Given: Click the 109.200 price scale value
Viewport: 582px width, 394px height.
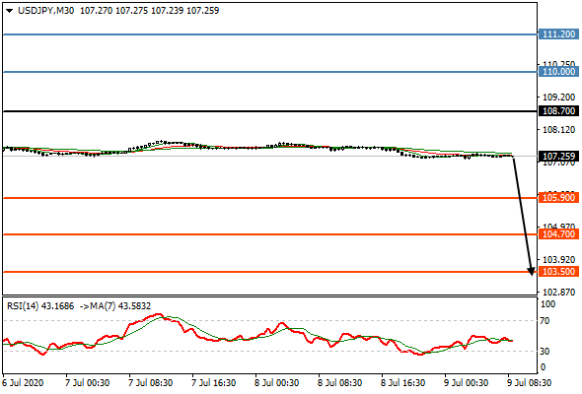Looking at the screenshot, I should (x=558, y=98).
